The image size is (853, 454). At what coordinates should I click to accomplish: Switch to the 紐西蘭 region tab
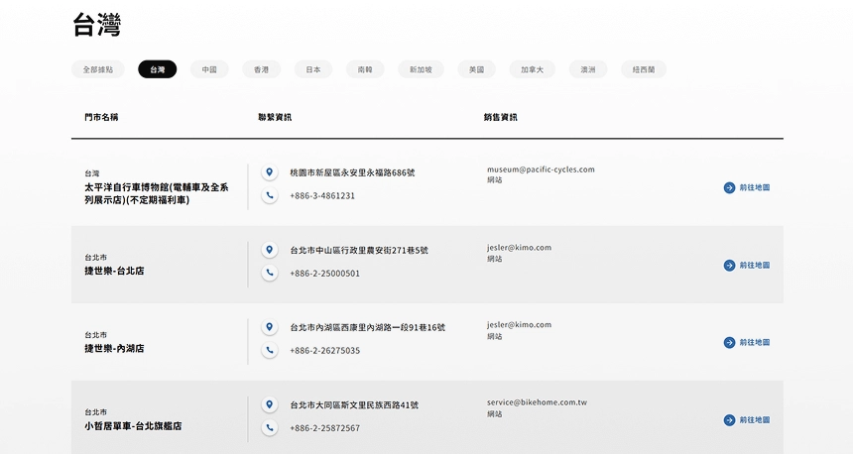click(643, 69)
